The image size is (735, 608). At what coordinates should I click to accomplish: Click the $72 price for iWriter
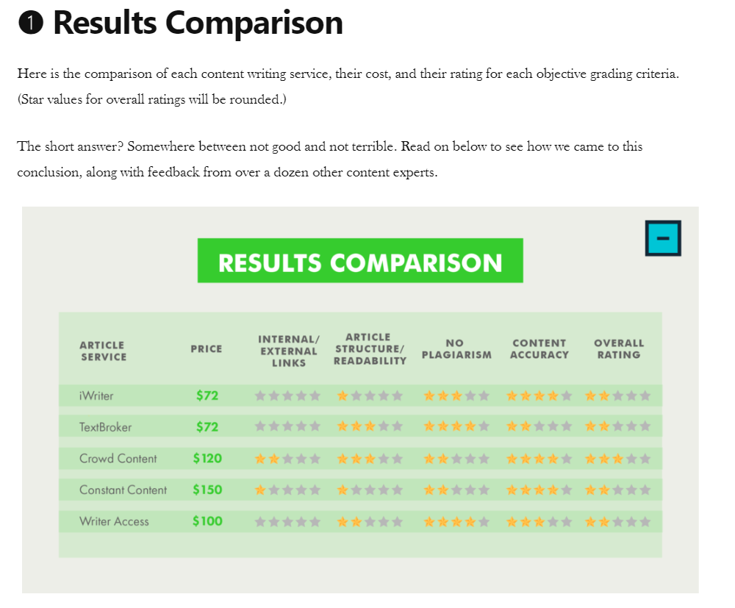207,396
